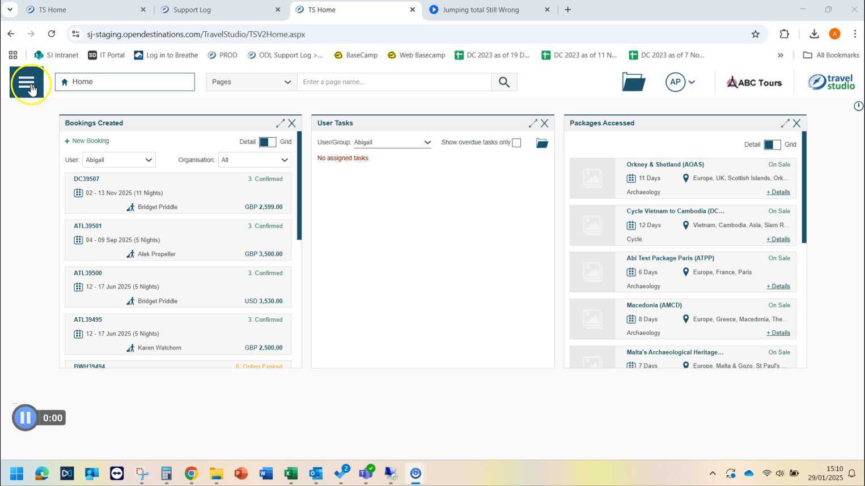Viewport: 865px width, 486px height.
Task: Click the page name search field
Action: pyautogui.click(x=394, y=82)
